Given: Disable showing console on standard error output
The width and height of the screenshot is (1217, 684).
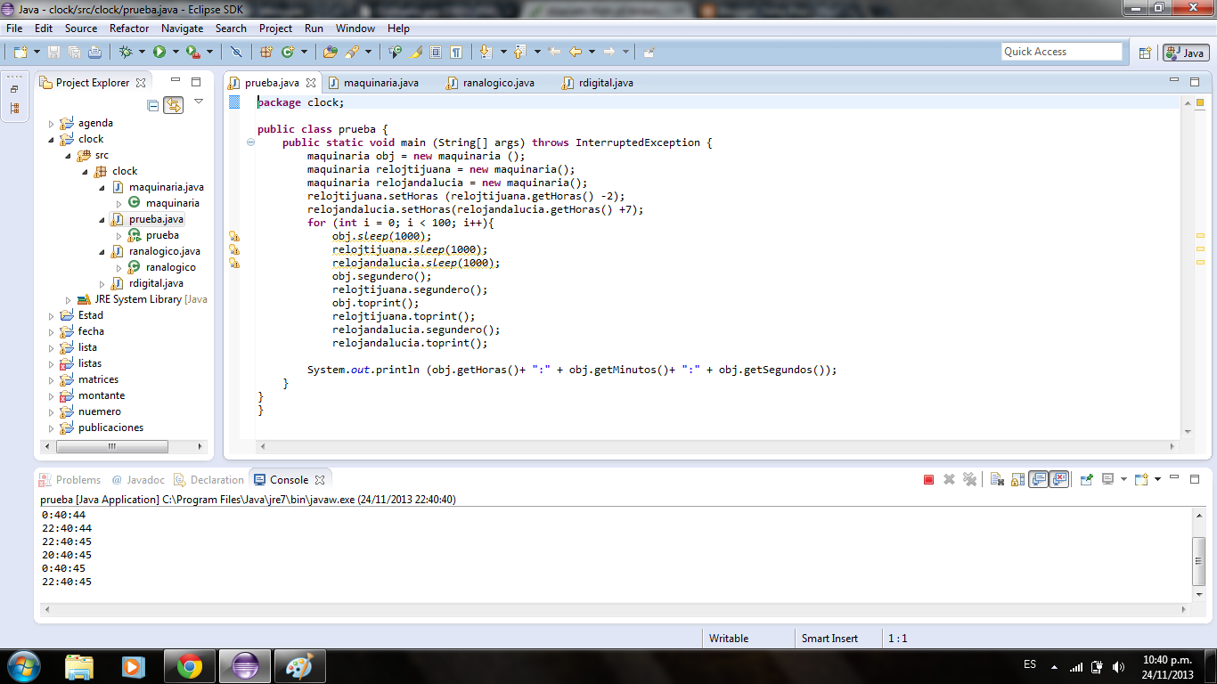Looking at the screenshot, I should pos(1058,479).
